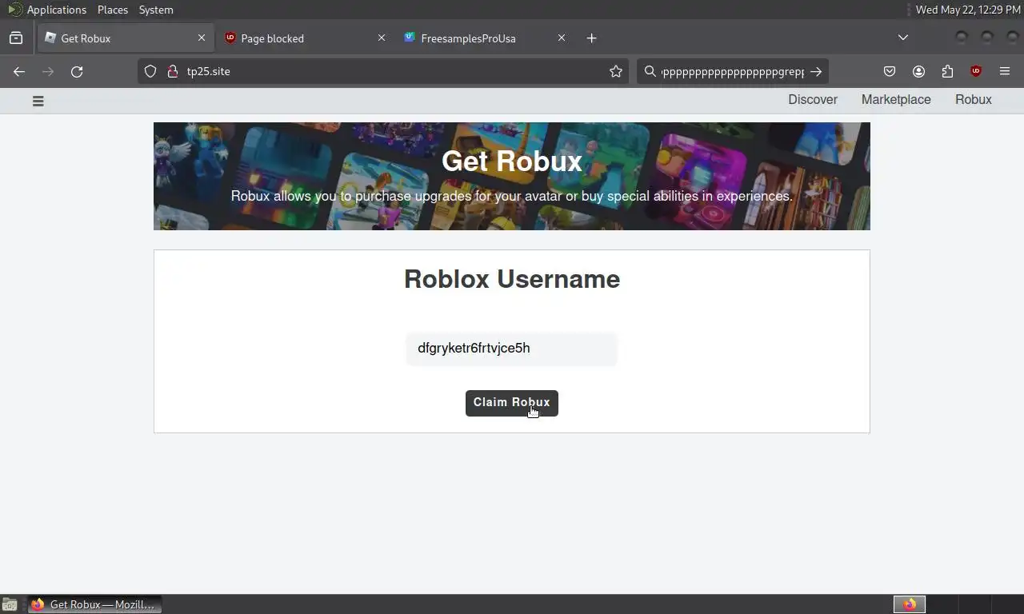Viewport: 1024px width, 614px height.
Task: Bookmark this page with the star
Action: pos(616,71)
